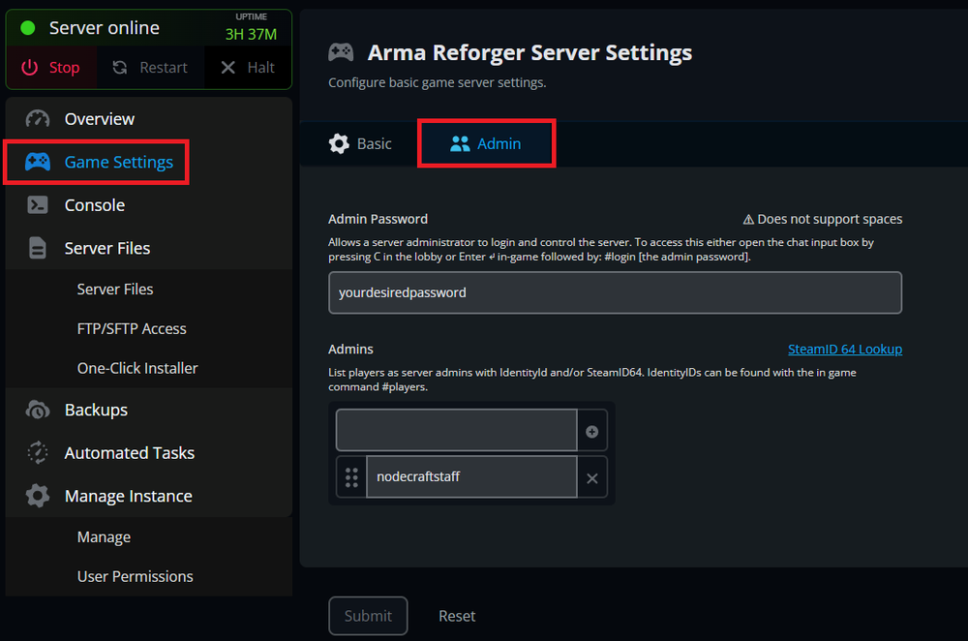This screenshot has width=968, height=641.
Task: Halt the server
Action: coord(248,68)
